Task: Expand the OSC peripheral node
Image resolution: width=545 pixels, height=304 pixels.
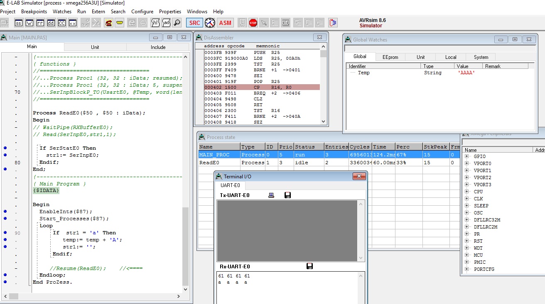Action: click(x=467, y=213)
